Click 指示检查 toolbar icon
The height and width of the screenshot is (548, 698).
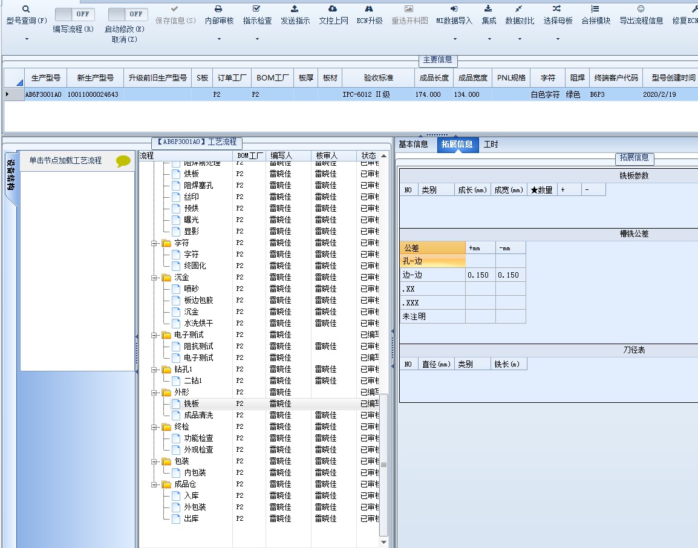point(256,9)
